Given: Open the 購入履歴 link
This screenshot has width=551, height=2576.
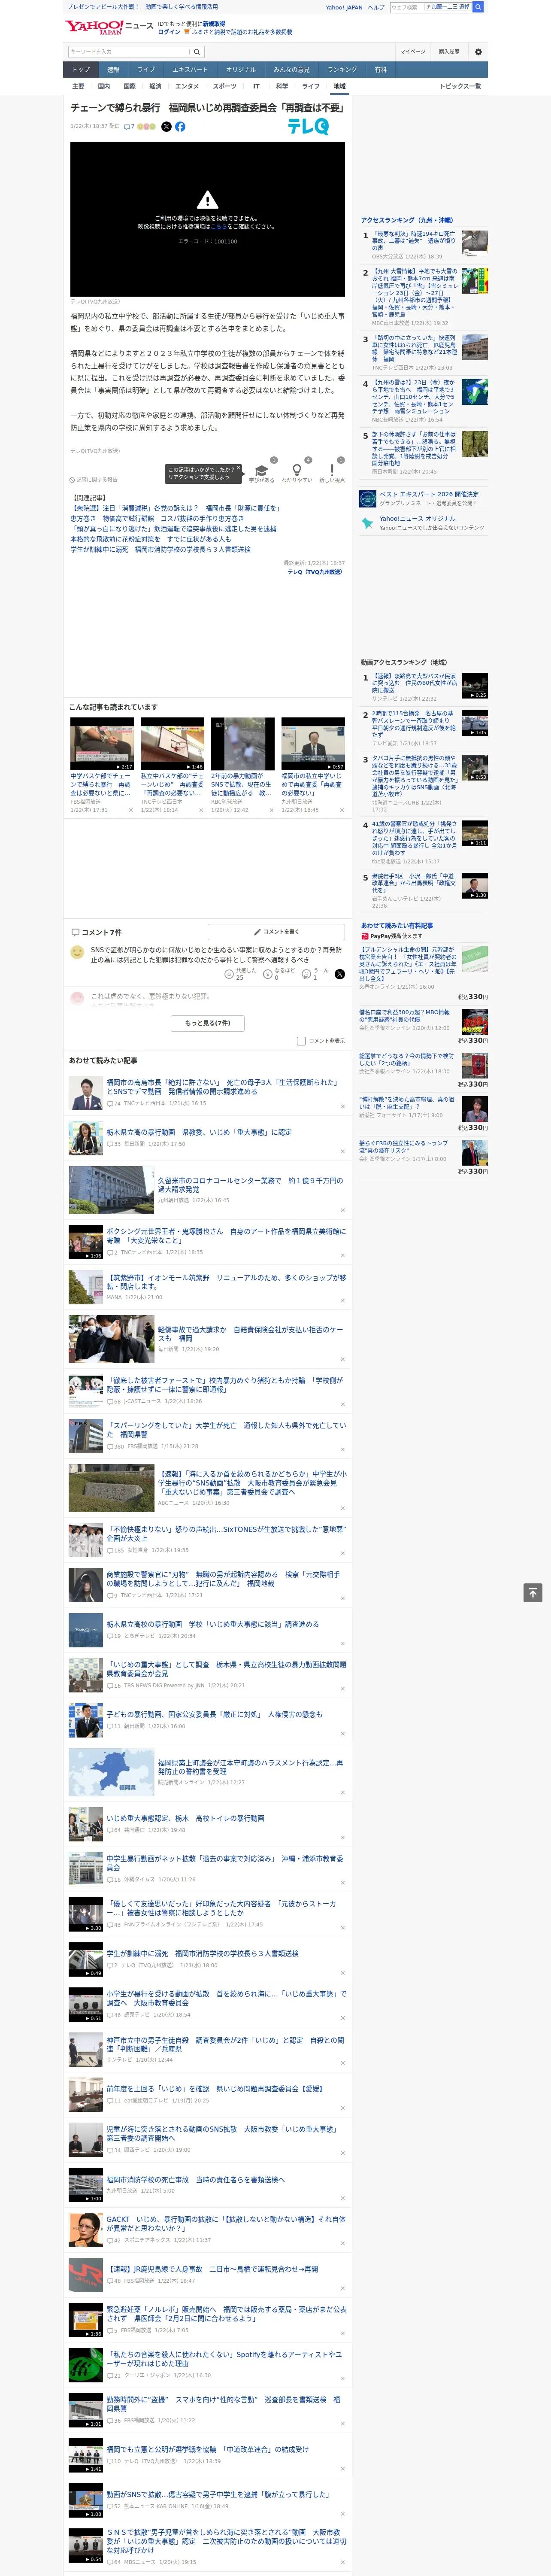Looking at the screenshot, I should (449, 52).
